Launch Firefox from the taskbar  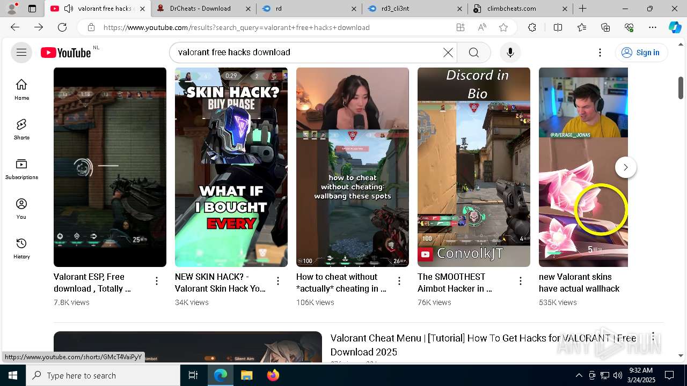[x=273, y=375]
